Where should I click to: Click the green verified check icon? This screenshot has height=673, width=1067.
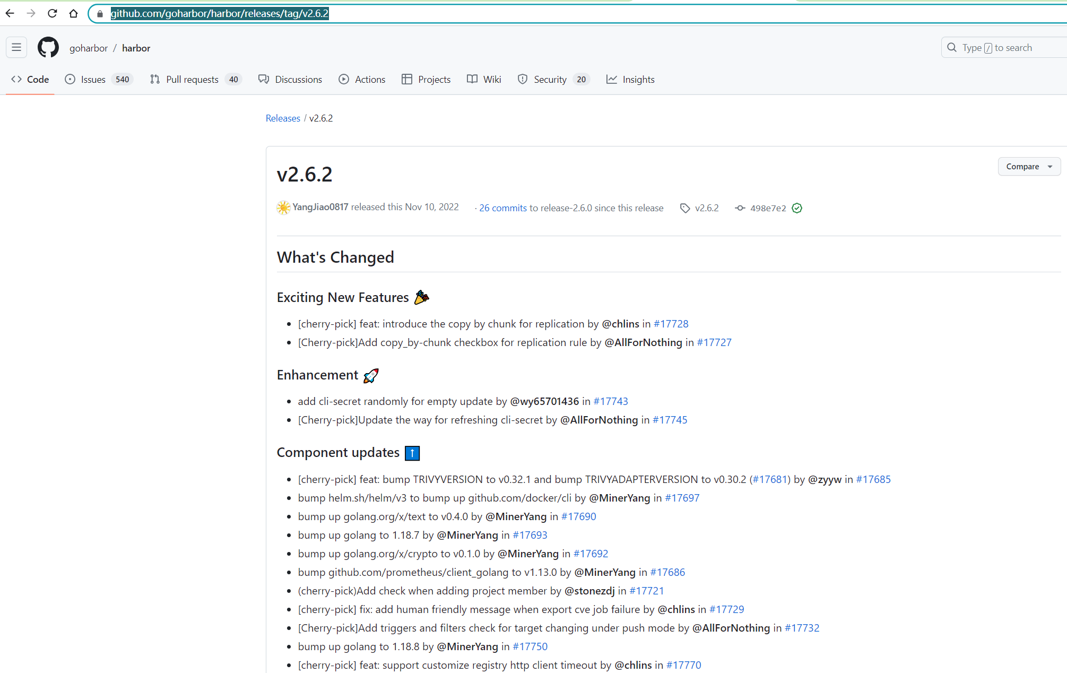click(797, 208)
